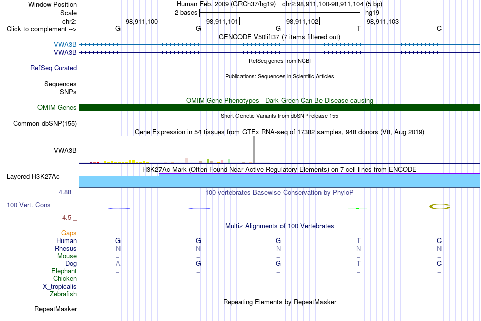This screenshot has width=481, height=321.
Task: Open the GENCODE V50lift37 track title
Action: point(279,37)
